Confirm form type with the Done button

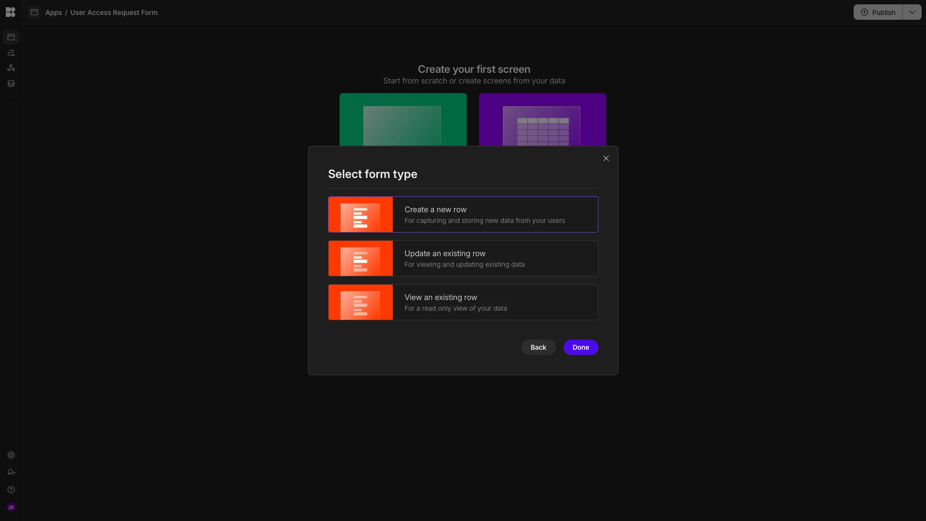[x=580, y=347]
